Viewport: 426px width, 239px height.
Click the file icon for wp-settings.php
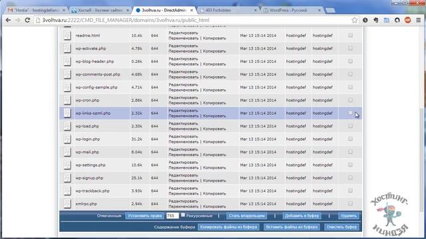[67, 165]
